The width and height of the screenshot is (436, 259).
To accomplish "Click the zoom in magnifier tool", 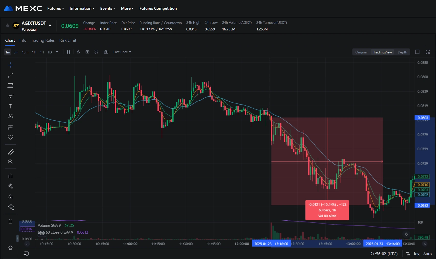I will click(10, 162).
